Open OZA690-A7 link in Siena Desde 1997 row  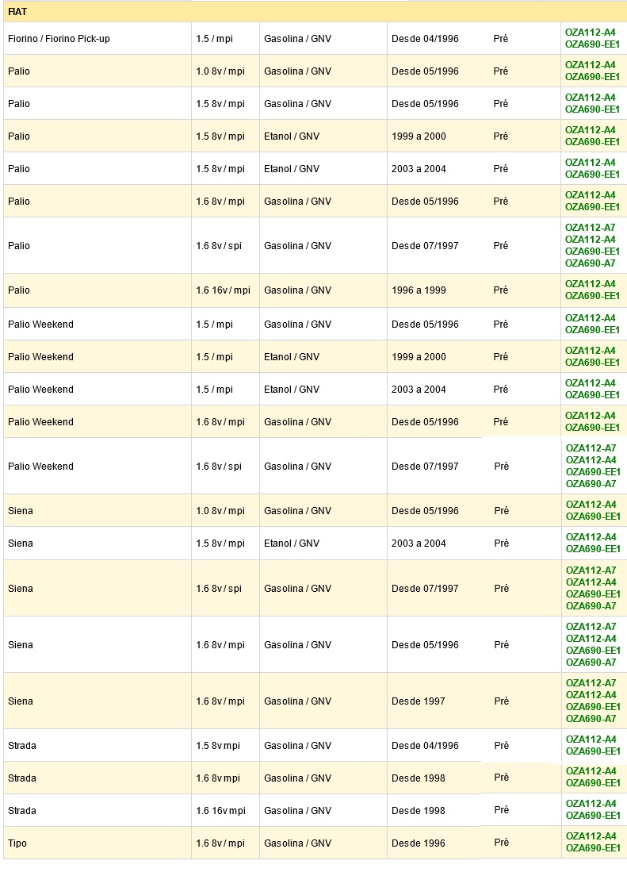coord(591,719)
